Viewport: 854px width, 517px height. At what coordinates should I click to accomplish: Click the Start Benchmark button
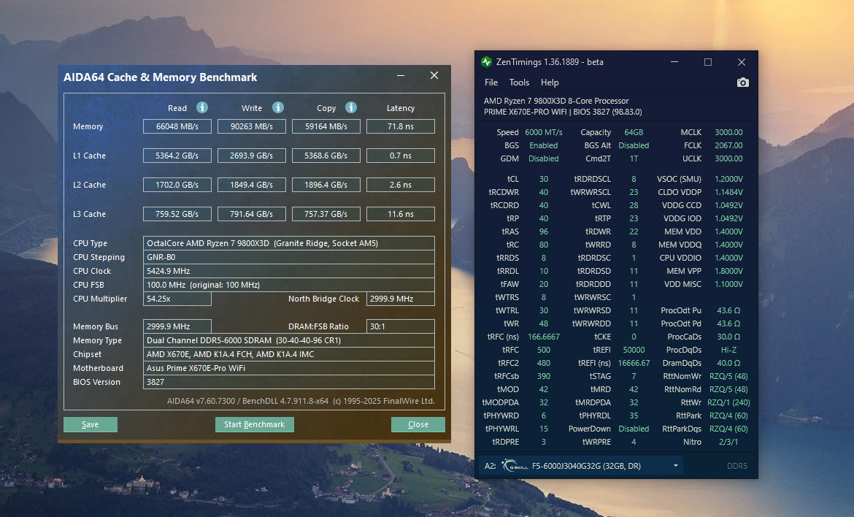[254, 424]
